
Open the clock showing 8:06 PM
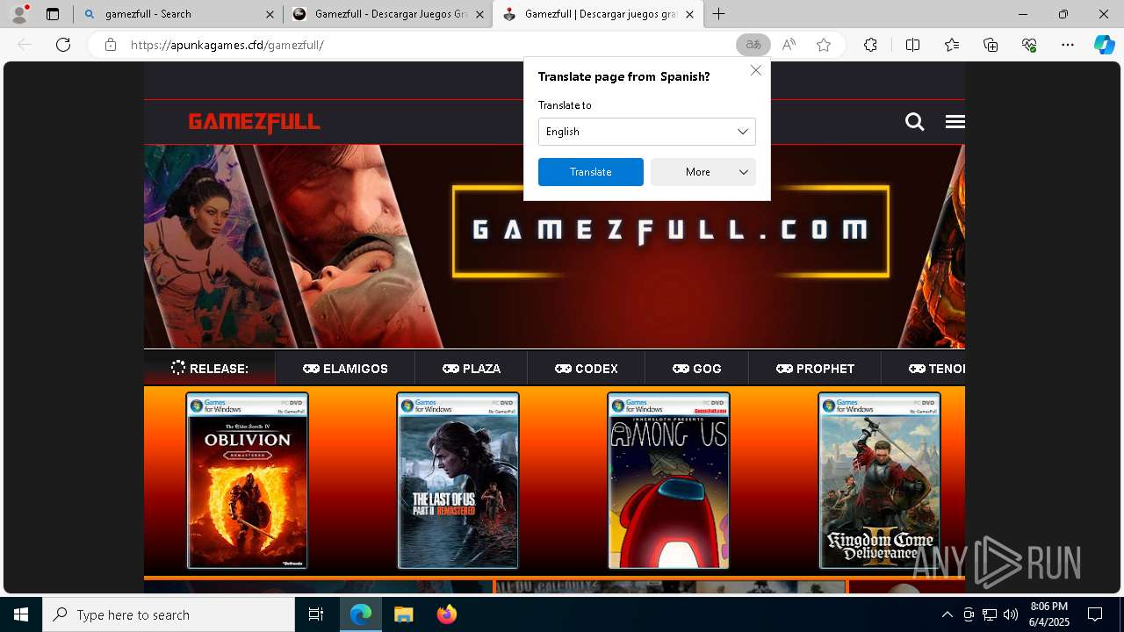[1049, 614]
